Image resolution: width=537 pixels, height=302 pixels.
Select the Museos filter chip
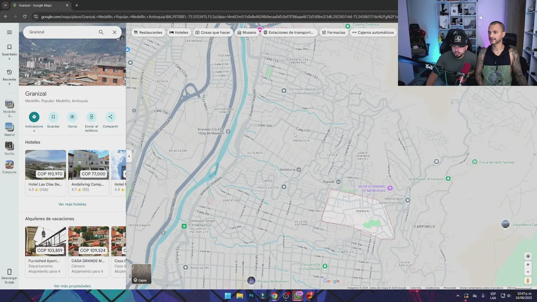coord(247,32)
